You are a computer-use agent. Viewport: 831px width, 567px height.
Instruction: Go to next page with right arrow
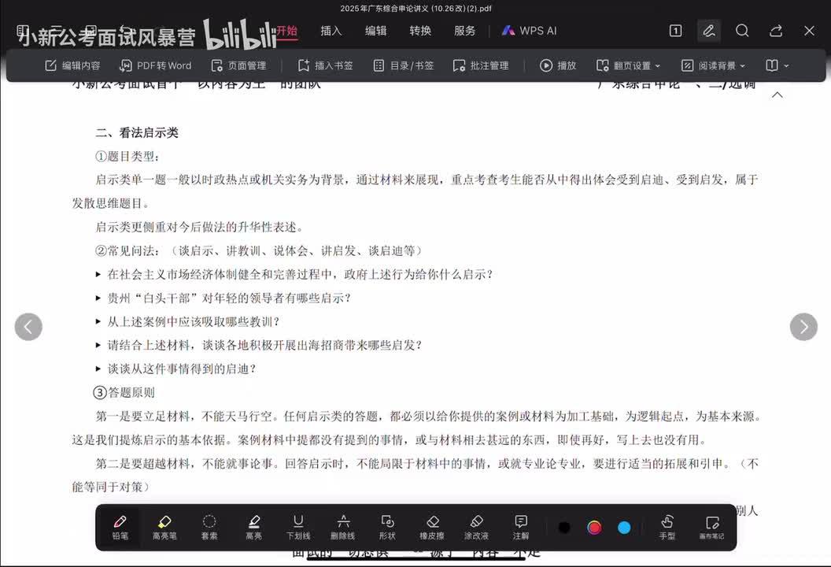point(803,327)
